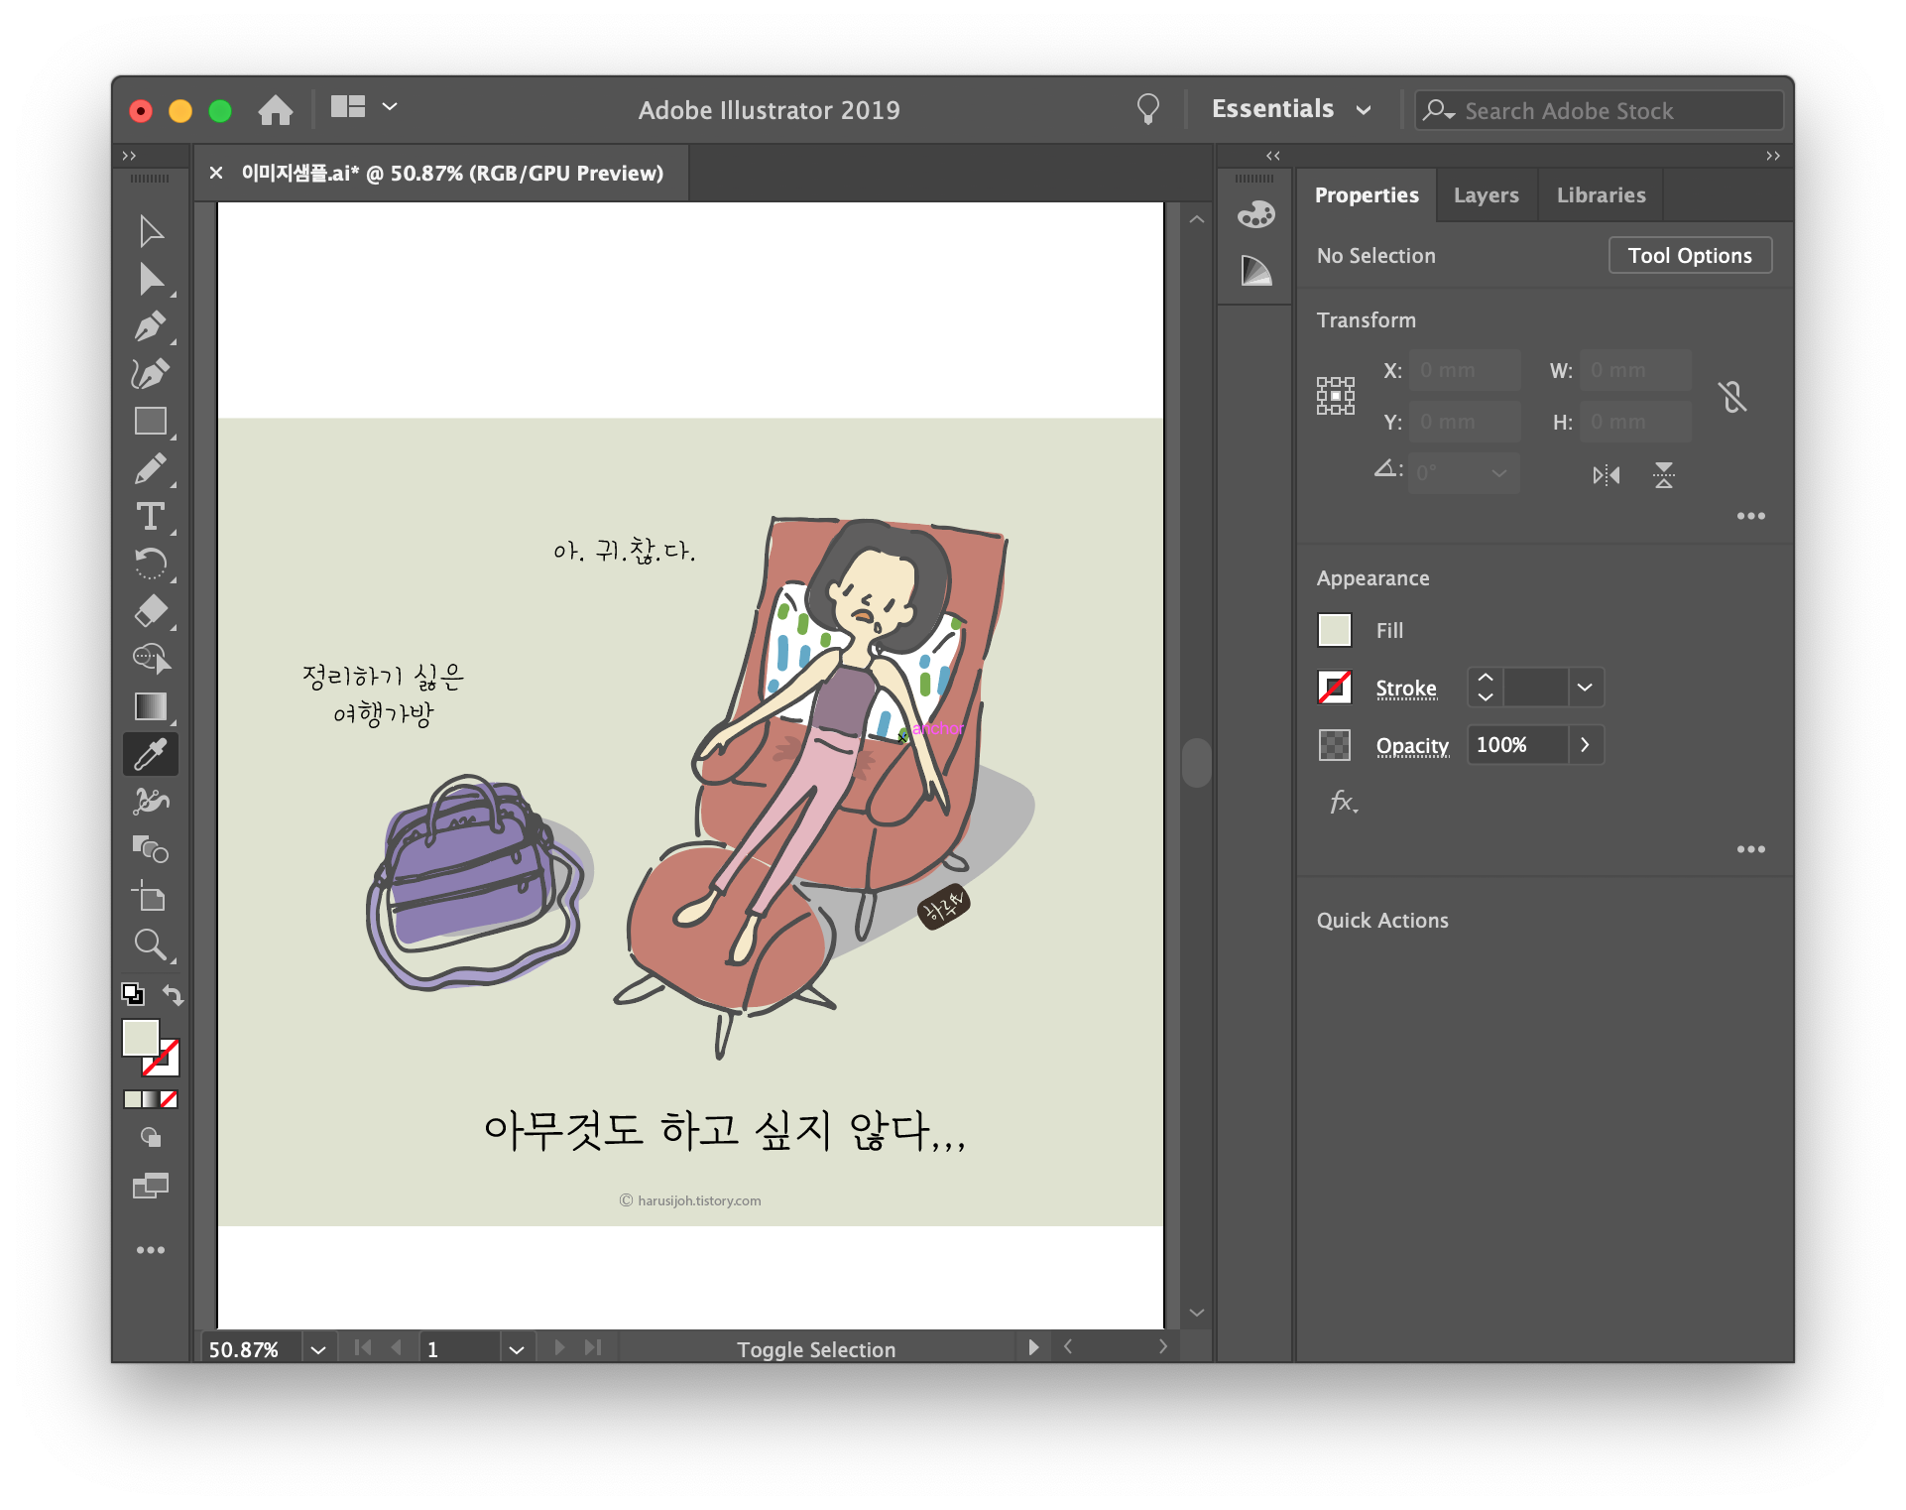Open the Color Guide panel icon
The image size is (1906, 1510).
point(1255,271)
